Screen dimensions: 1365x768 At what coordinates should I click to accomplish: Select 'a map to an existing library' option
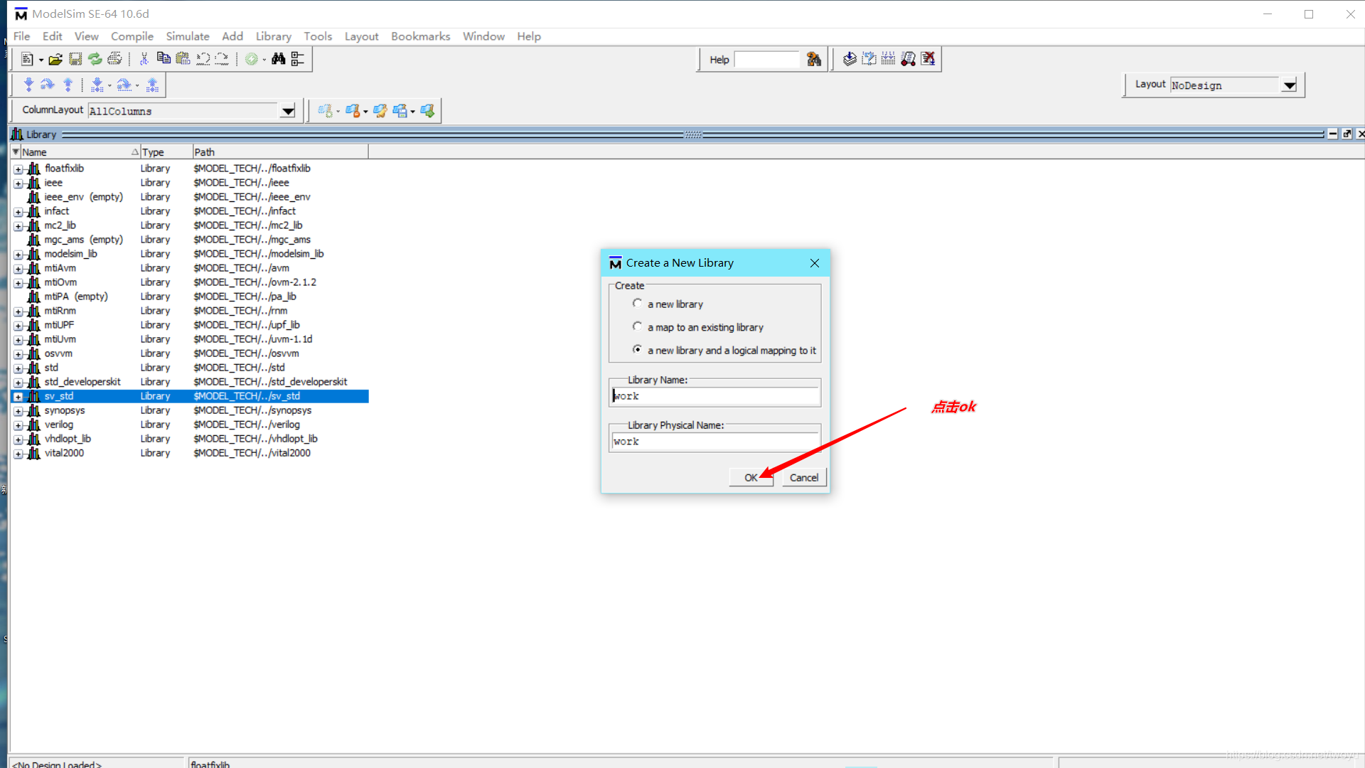(637, 327)
